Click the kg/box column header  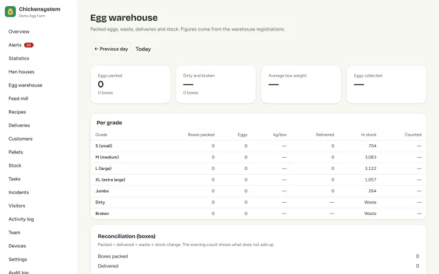click(280, 135)
